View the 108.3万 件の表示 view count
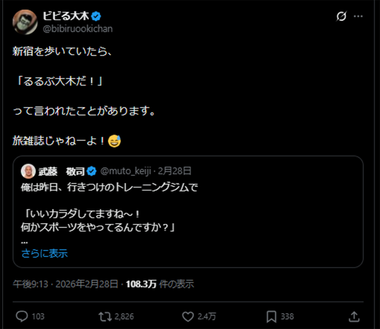380x329 pixels. click(x=160, y=284)
